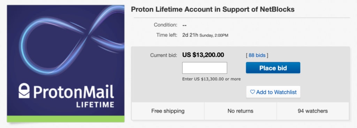Click the 94 watchers info cell
This screenshot has height=128, width=357.
click(x=313, y=111)
